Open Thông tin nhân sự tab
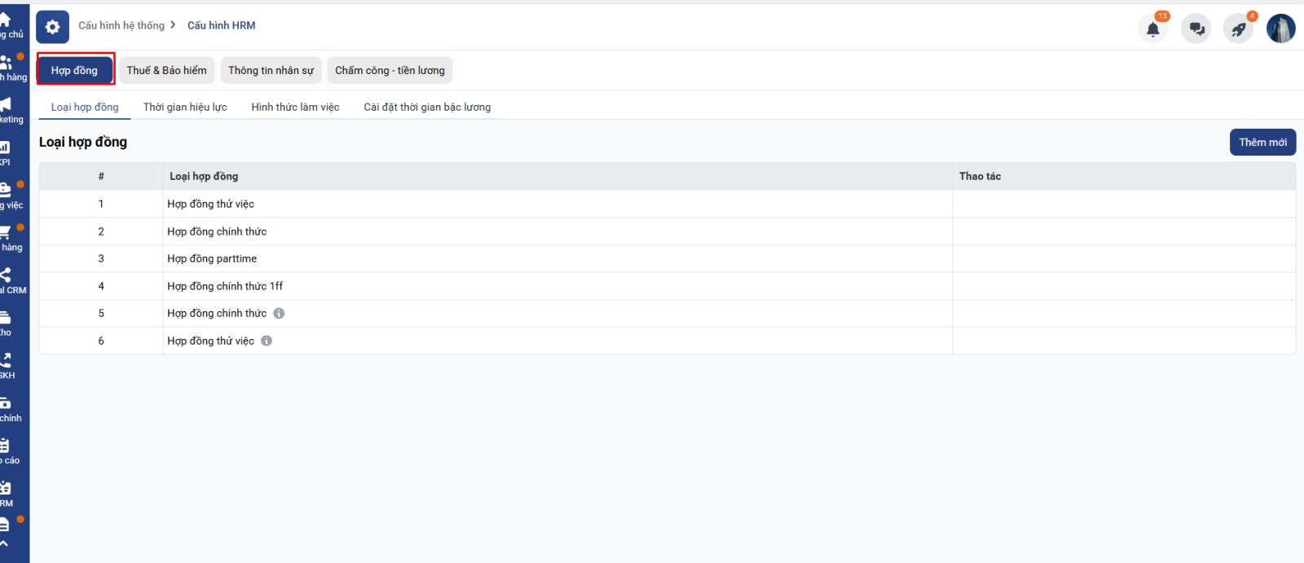This screenshot has height=563, width=1304. [x=271, y=71]
